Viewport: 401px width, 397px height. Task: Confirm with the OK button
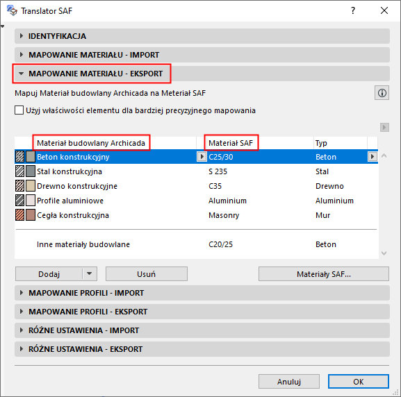click(359, 382)
